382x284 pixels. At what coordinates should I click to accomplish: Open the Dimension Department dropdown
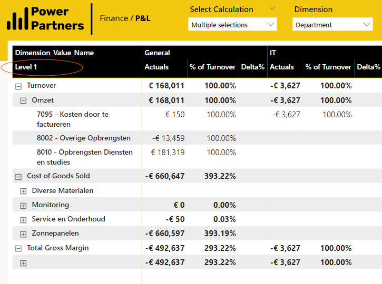pos(332,24)
